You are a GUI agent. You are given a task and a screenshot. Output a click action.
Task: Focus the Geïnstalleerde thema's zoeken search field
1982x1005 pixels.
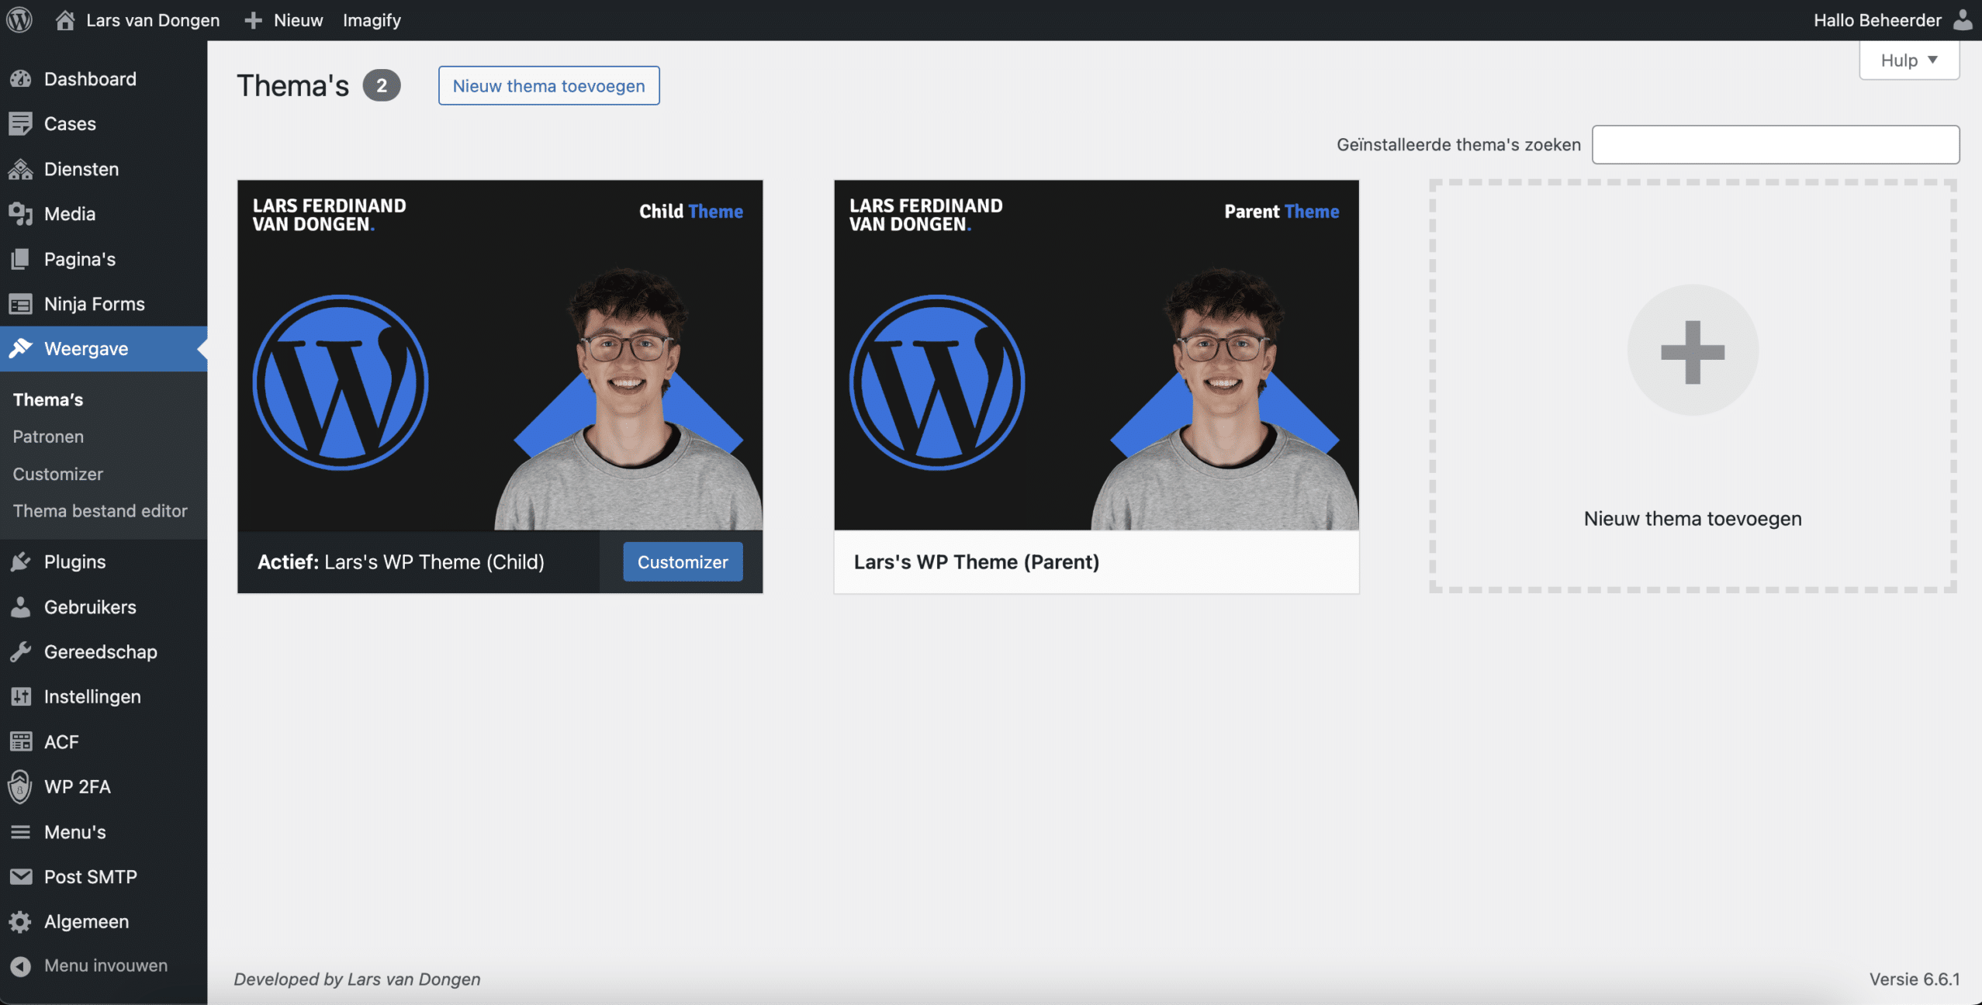[1776, 144]
